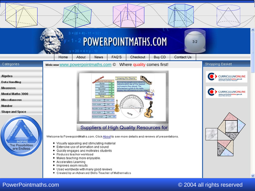Click the Categories panel header

coord(21,64)
